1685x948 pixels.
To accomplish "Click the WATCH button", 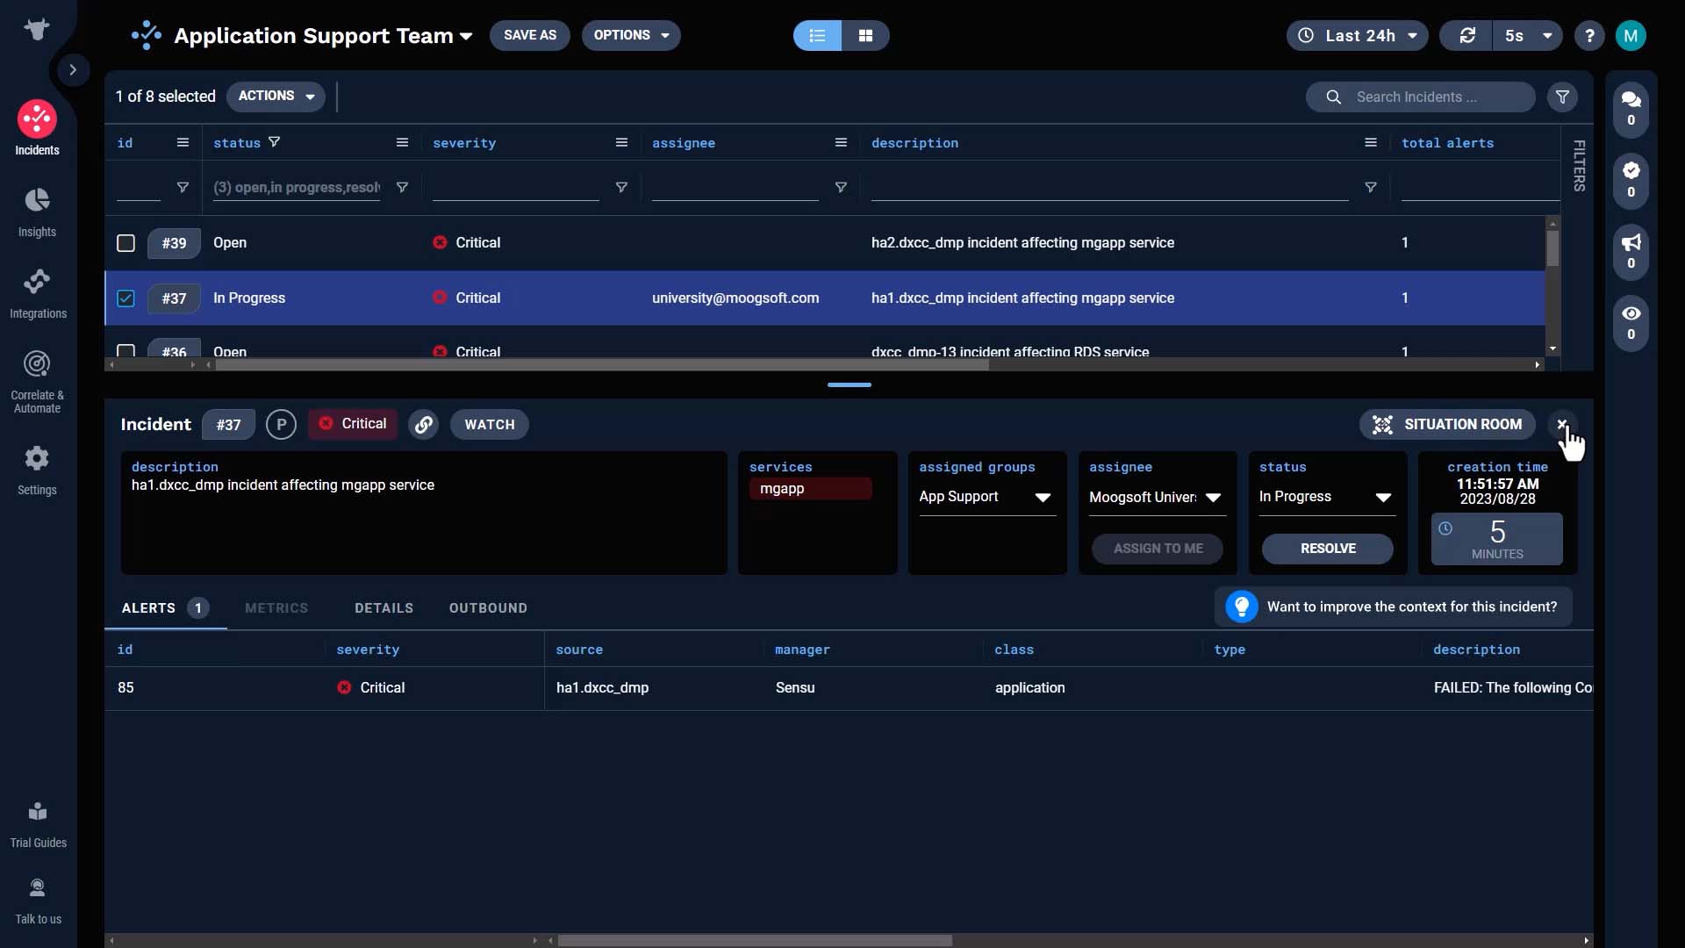I will pos(490,424).
